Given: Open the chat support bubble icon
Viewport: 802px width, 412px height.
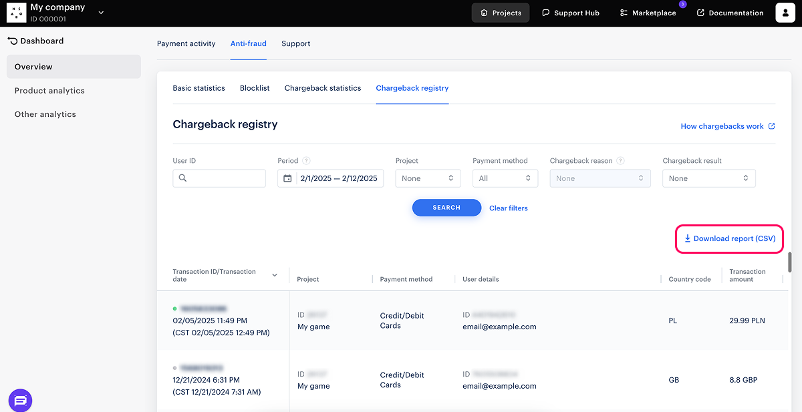Looking at the screenshot, I should tap(20, 401).
